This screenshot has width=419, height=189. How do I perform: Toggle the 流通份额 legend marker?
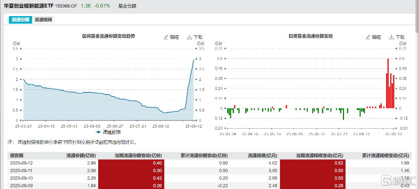tap(99, 132)
